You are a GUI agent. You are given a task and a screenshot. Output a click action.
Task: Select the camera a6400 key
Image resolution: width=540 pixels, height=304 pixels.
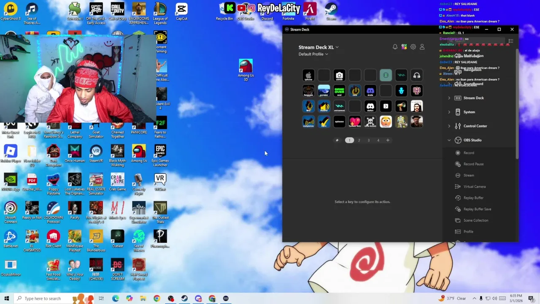(x=340, y=76)
